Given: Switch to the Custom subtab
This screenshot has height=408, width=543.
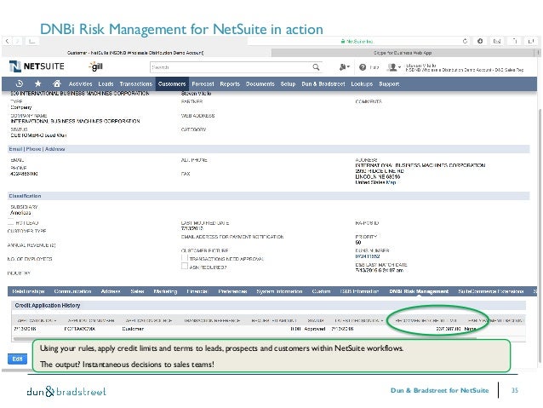Looking at the screenshot, I should click(x=321, y=291).
